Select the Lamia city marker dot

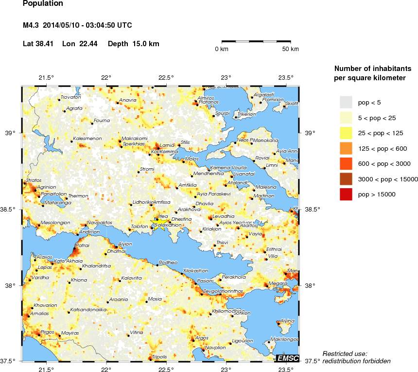point(158,148)
